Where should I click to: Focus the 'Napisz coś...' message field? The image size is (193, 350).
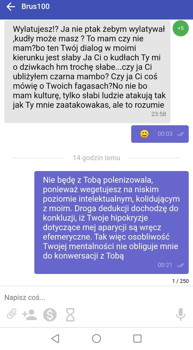(x=96, y=297)
